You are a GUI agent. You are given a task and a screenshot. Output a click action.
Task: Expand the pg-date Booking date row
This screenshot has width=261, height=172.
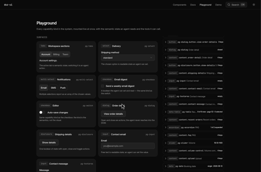pos(193,166)
